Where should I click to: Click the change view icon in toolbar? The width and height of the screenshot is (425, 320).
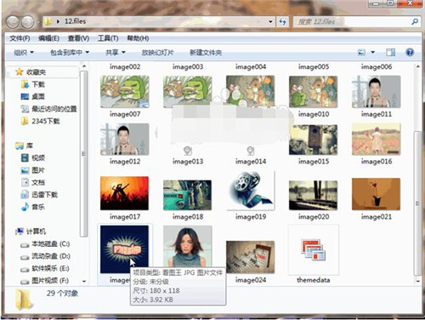[x=361, y=53]
